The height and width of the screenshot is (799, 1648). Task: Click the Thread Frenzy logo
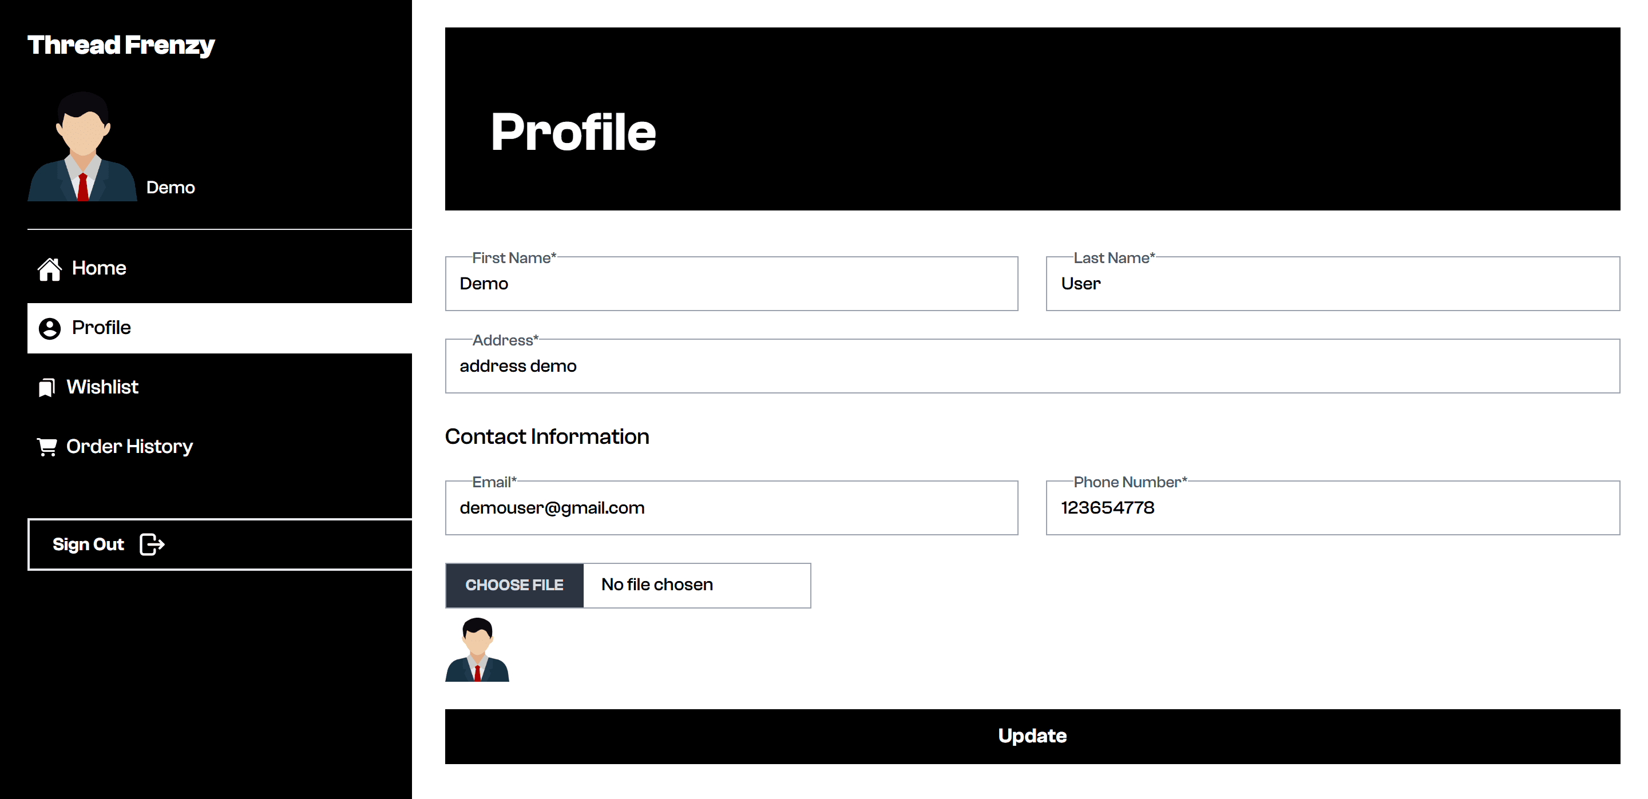pyautogui.click(x=121, y=45)
